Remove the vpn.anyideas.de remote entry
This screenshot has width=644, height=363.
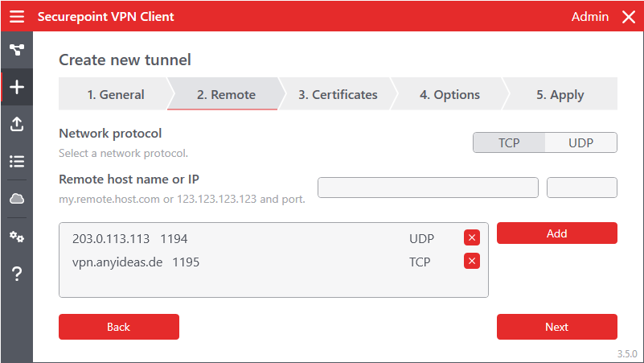point(472,261)
